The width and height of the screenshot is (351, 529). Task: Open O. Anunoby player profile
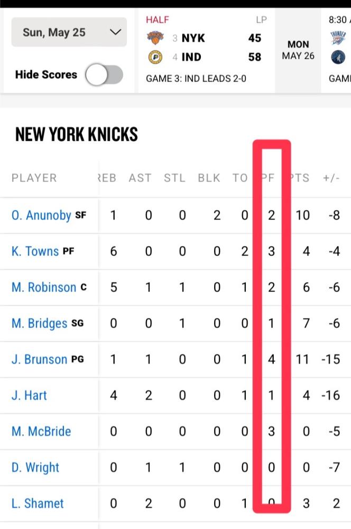[x=41, y=215]
